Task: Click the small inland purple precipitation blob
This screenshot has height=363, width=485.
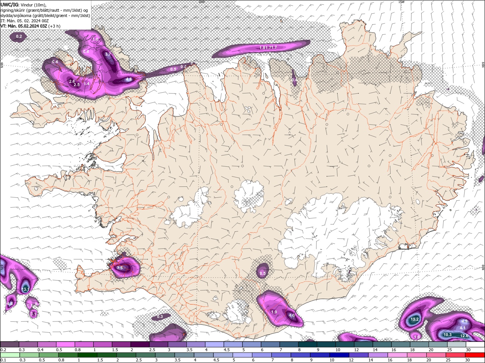Action: 263,271
